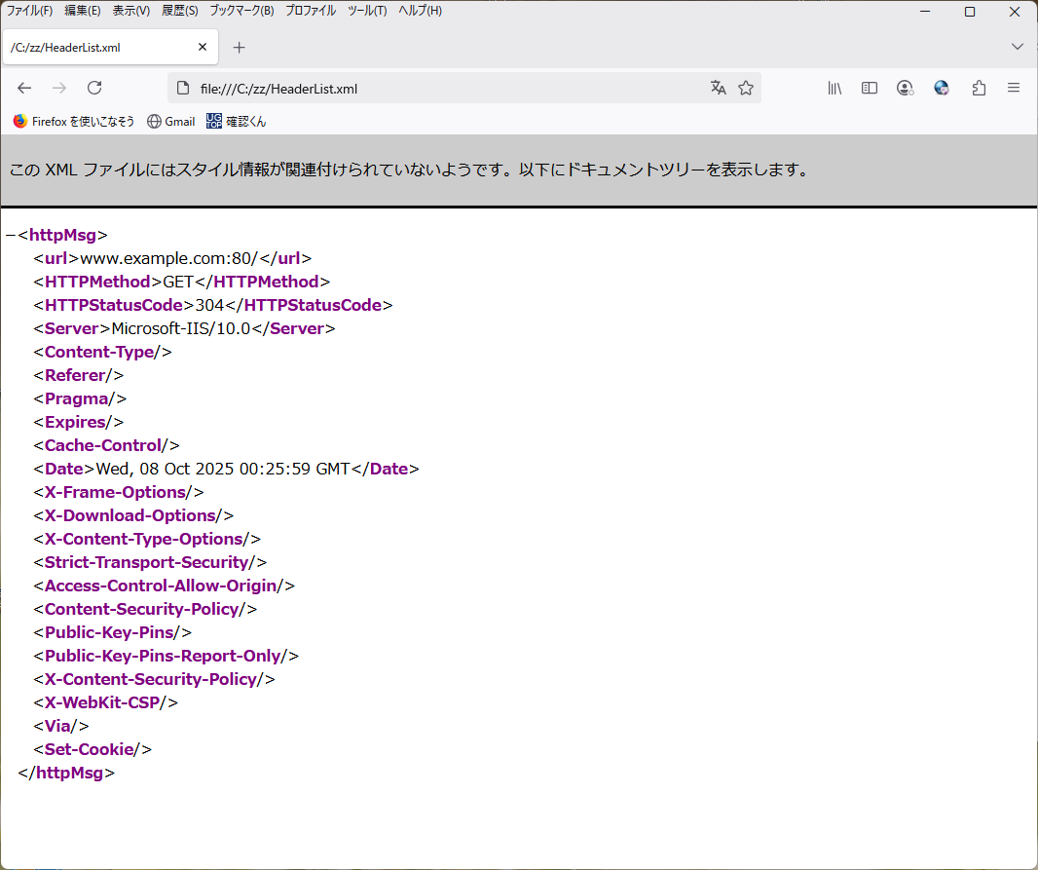Open the Firefox を使いこなそう bookmark
Viewport: 1038px width, 870px height.
74,121
